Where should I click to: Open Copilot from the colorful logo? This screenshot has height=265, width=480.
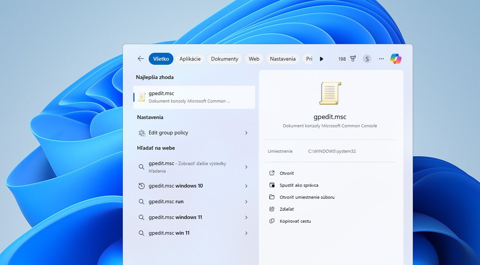click(396, 59)
